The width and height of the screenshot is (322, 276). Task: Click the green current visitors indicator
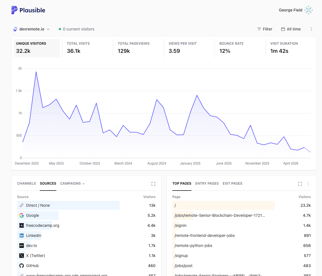(60, 29)
